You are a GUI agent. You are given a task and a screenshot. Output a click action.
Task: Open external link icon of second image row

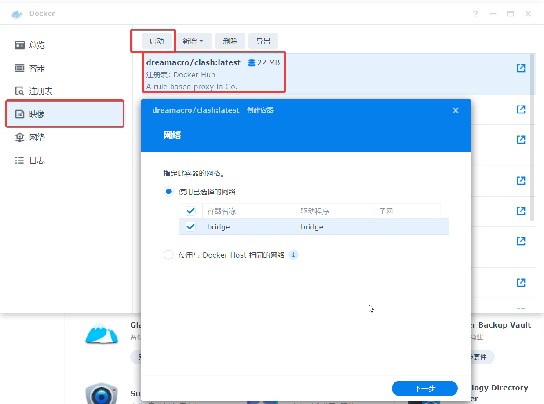(521, 109)
